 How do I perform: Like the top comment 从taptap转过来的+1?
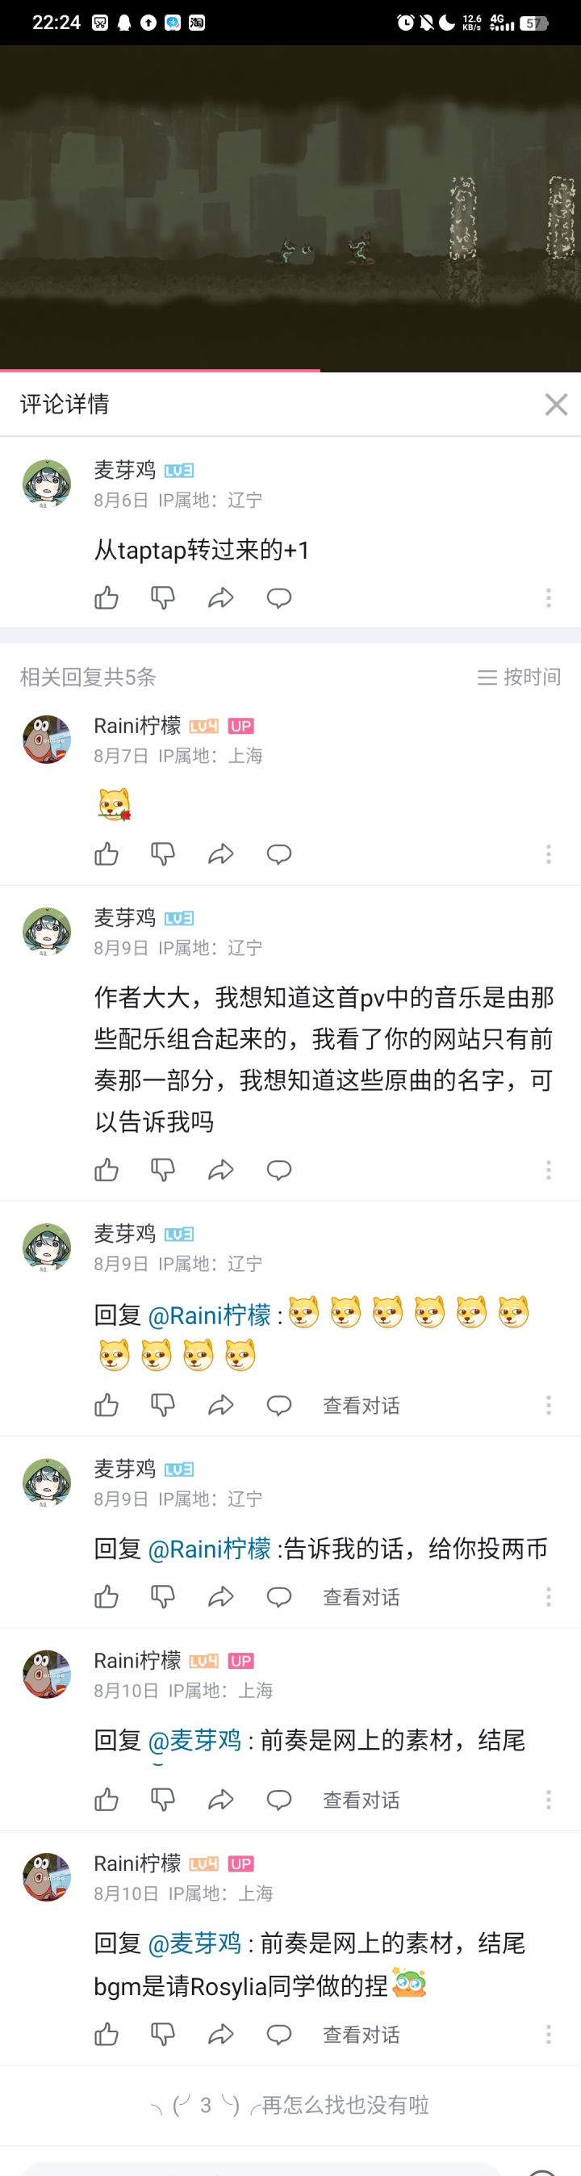107,598
